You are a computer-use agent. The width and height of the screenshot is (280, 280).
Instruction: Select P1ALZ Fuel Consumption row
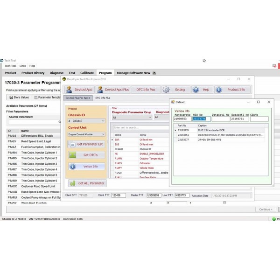[34, 147]
